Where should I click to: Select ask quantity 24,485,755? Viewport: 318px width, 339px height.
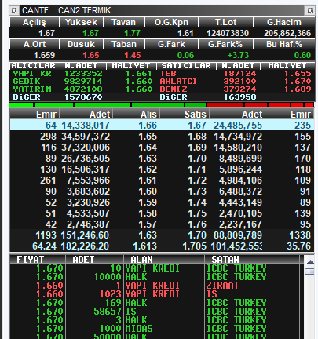(238, 126)
